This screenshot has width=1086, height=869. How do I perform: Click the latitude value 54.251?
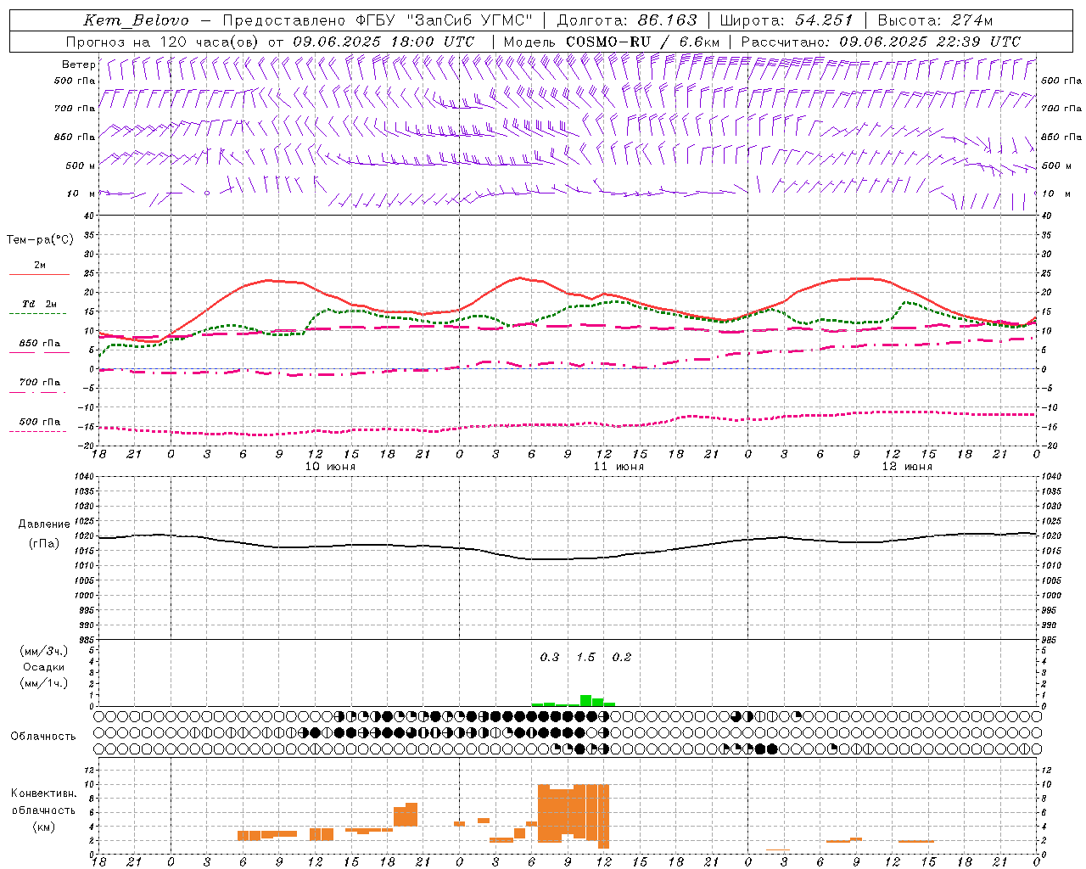824,20
